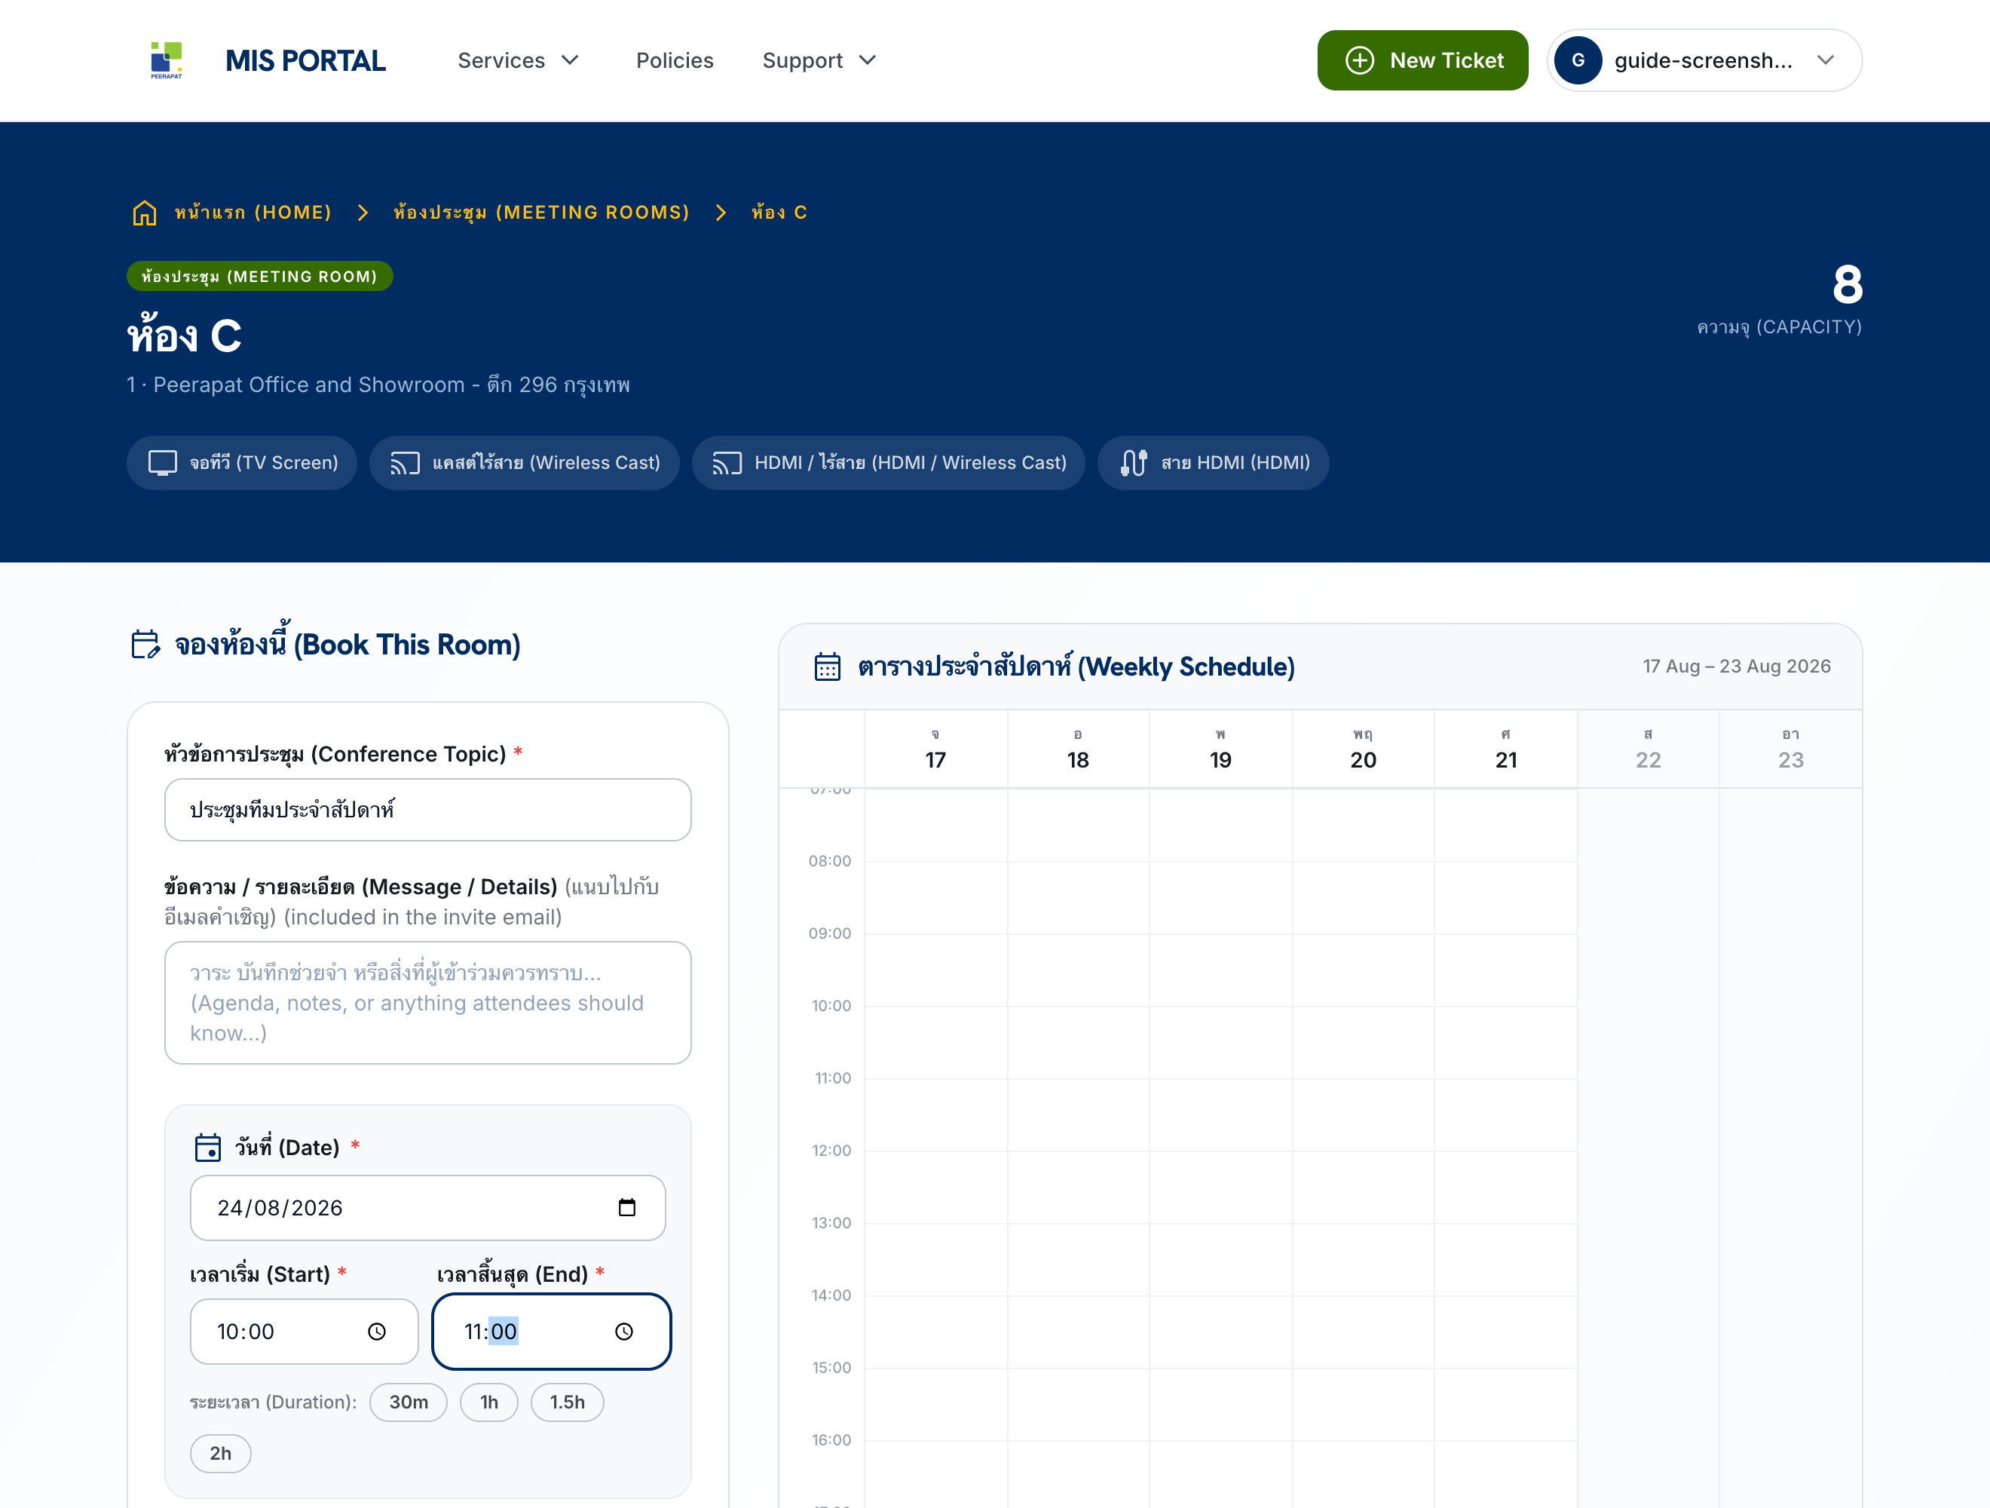Click the '17 Aug – 23 Aug 2026' range
1990x1508 pixels.
(x=1737, y=666)
